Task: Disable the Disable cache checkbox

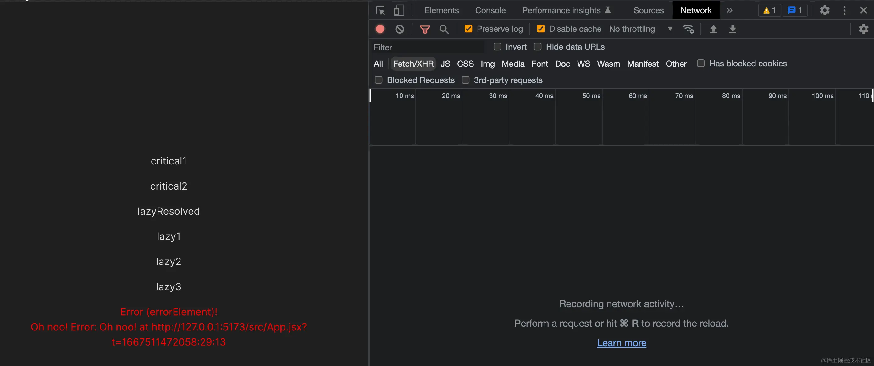Action: tap(540, 29)
